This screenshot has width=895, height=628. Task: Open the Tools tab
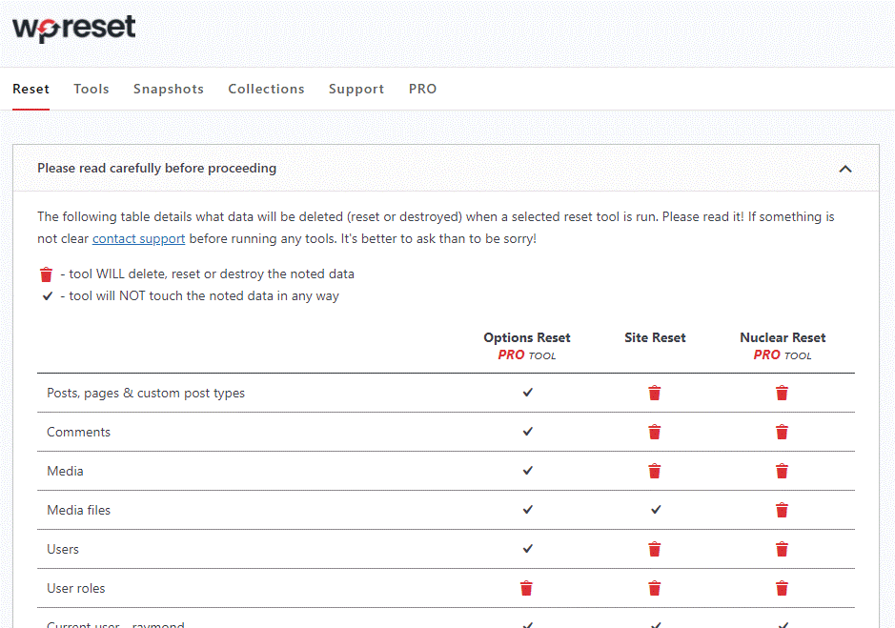point(92,89)
